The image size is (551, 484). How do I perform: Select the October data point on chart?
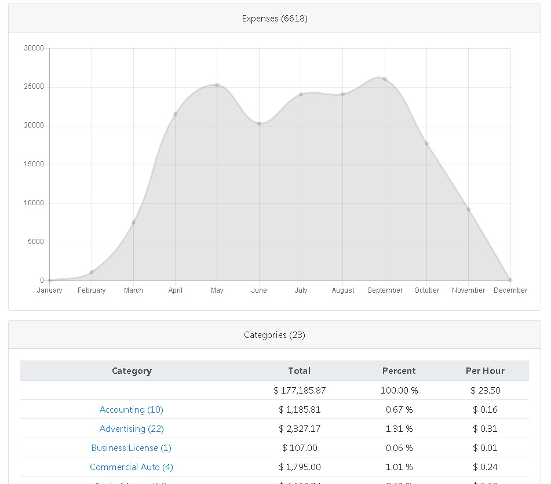point(426,144)
